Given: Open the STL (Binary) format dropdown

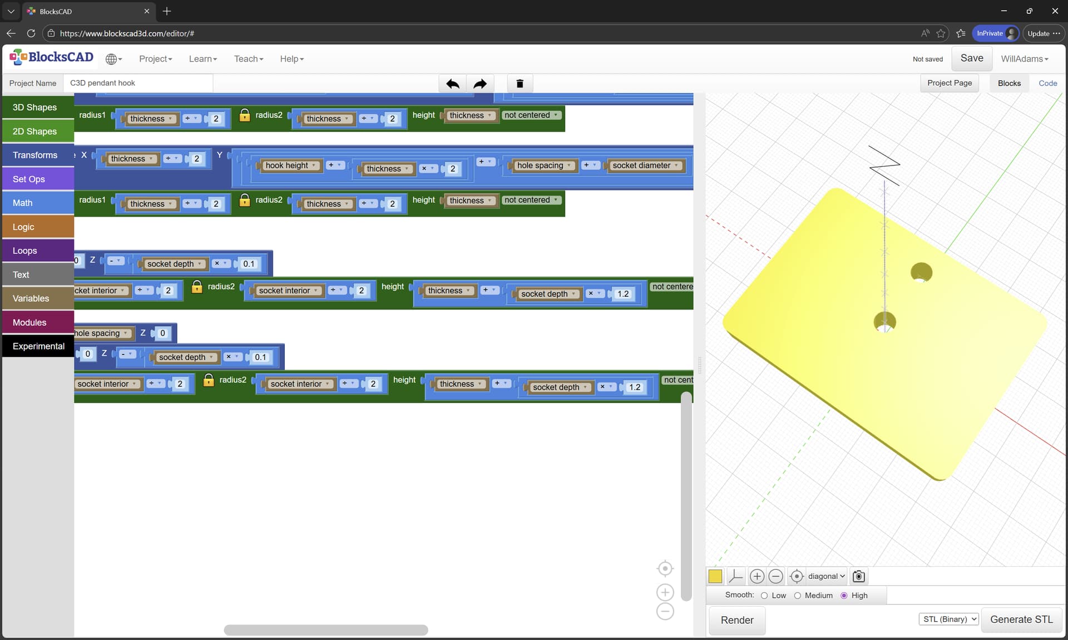Looking at the screenshot, I should (948, 619).
